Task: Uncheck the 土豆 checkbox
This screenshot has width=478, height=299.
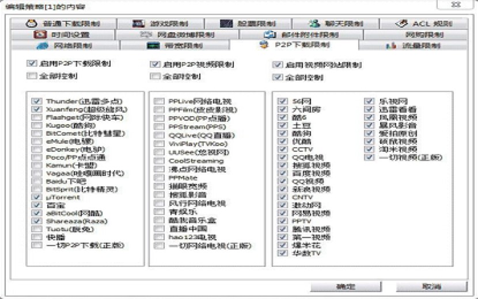Action: click(x=283, y=125)
